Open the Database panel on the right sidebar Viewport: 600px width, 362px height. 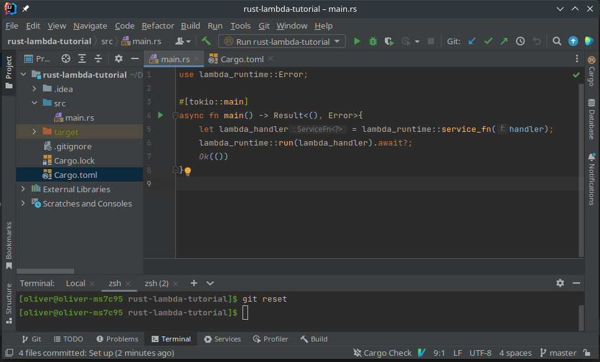(591, 121)
